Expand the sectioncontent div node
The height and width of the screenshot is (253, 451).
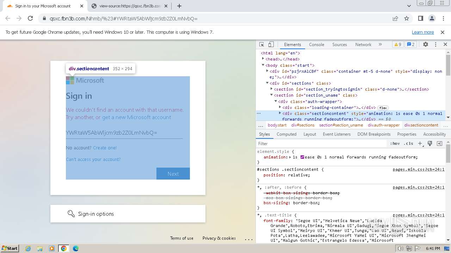(x=280, y=113)
